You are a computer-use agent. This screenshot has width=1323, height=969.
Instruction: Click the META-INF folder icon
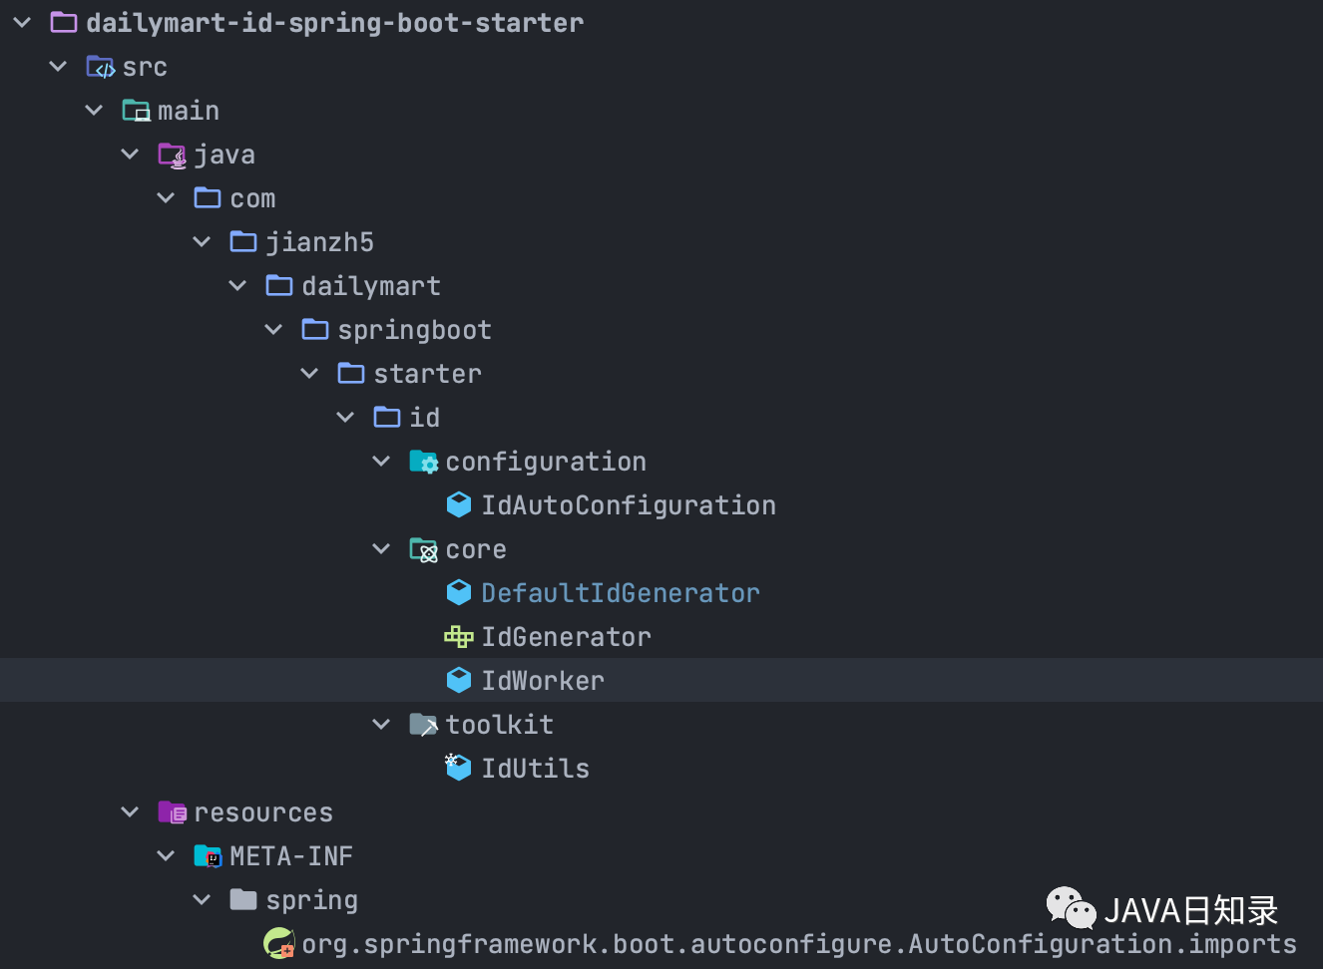tap(208, 856)
